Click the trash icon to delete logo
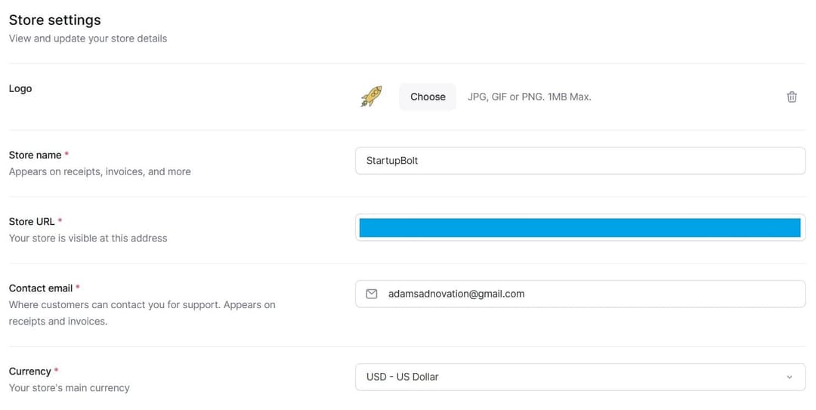The width and height of the screenshot is (816, 410). pos(792,97)
